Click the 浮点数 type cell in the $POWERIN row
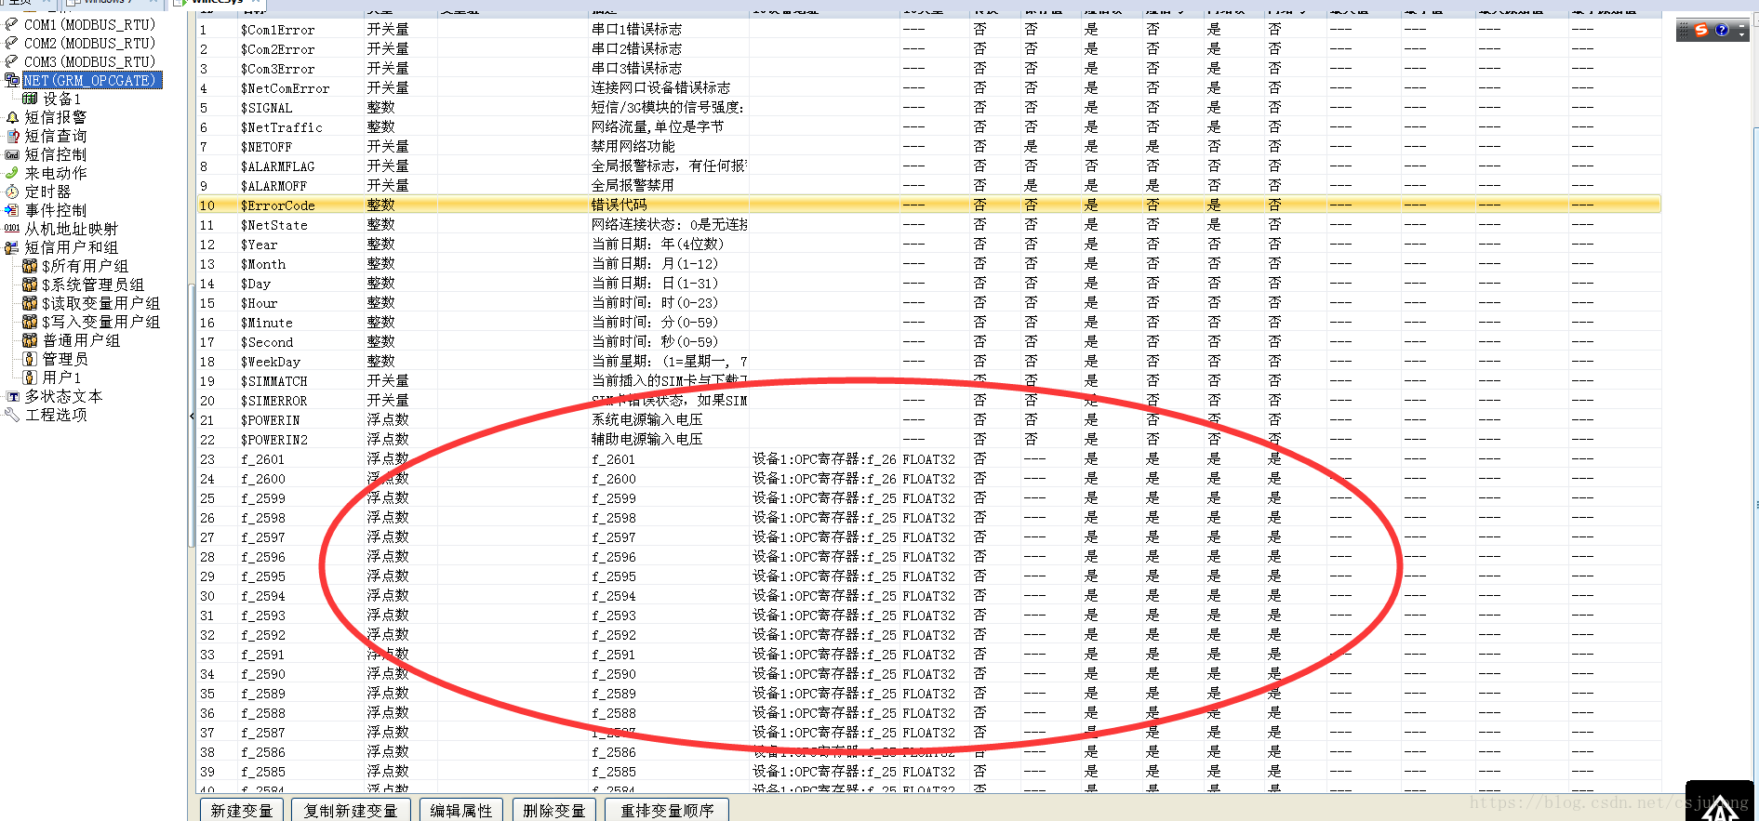 pos(388,420)
